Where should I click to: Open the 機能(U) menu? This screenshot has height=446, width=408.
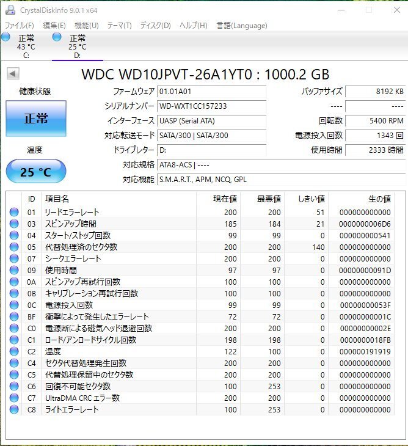coord(87,26)
